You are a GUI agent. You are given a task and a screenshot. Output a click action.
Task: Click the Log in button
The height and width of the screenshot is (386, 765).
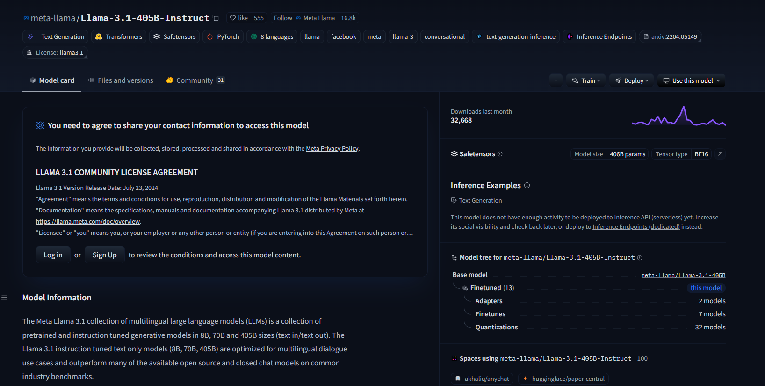pos(53,255)
